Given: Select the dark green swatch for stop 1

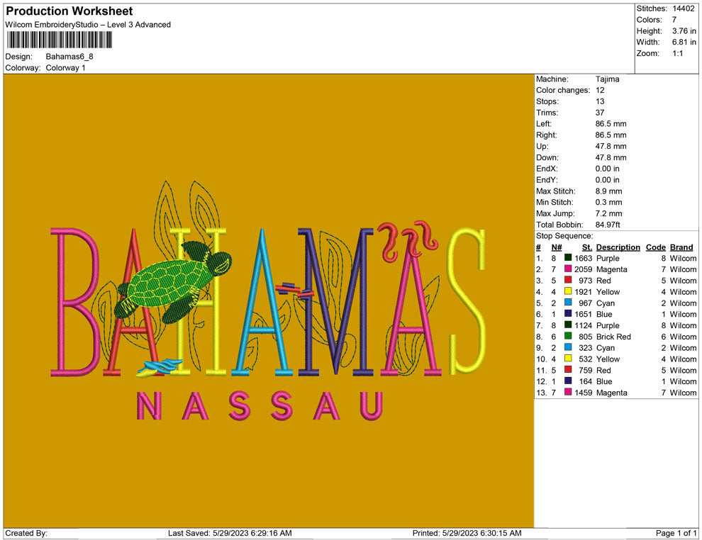Looking at the screenshot, I should [x=568, y=259].
